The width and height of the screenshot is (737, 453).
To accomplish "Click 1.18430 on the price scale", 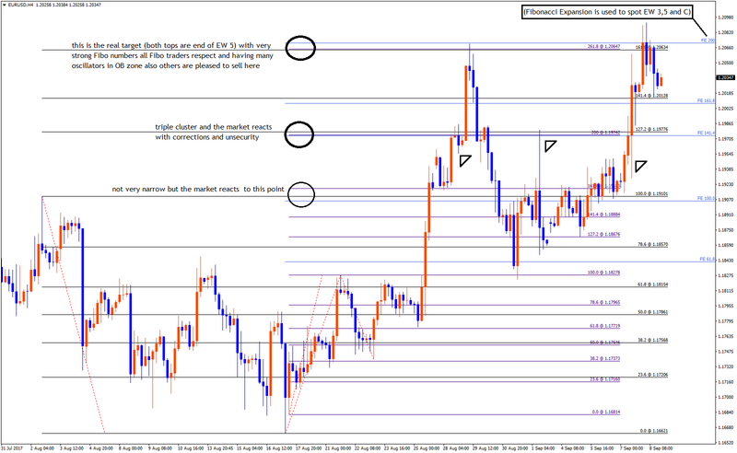I will coord(726,261).
